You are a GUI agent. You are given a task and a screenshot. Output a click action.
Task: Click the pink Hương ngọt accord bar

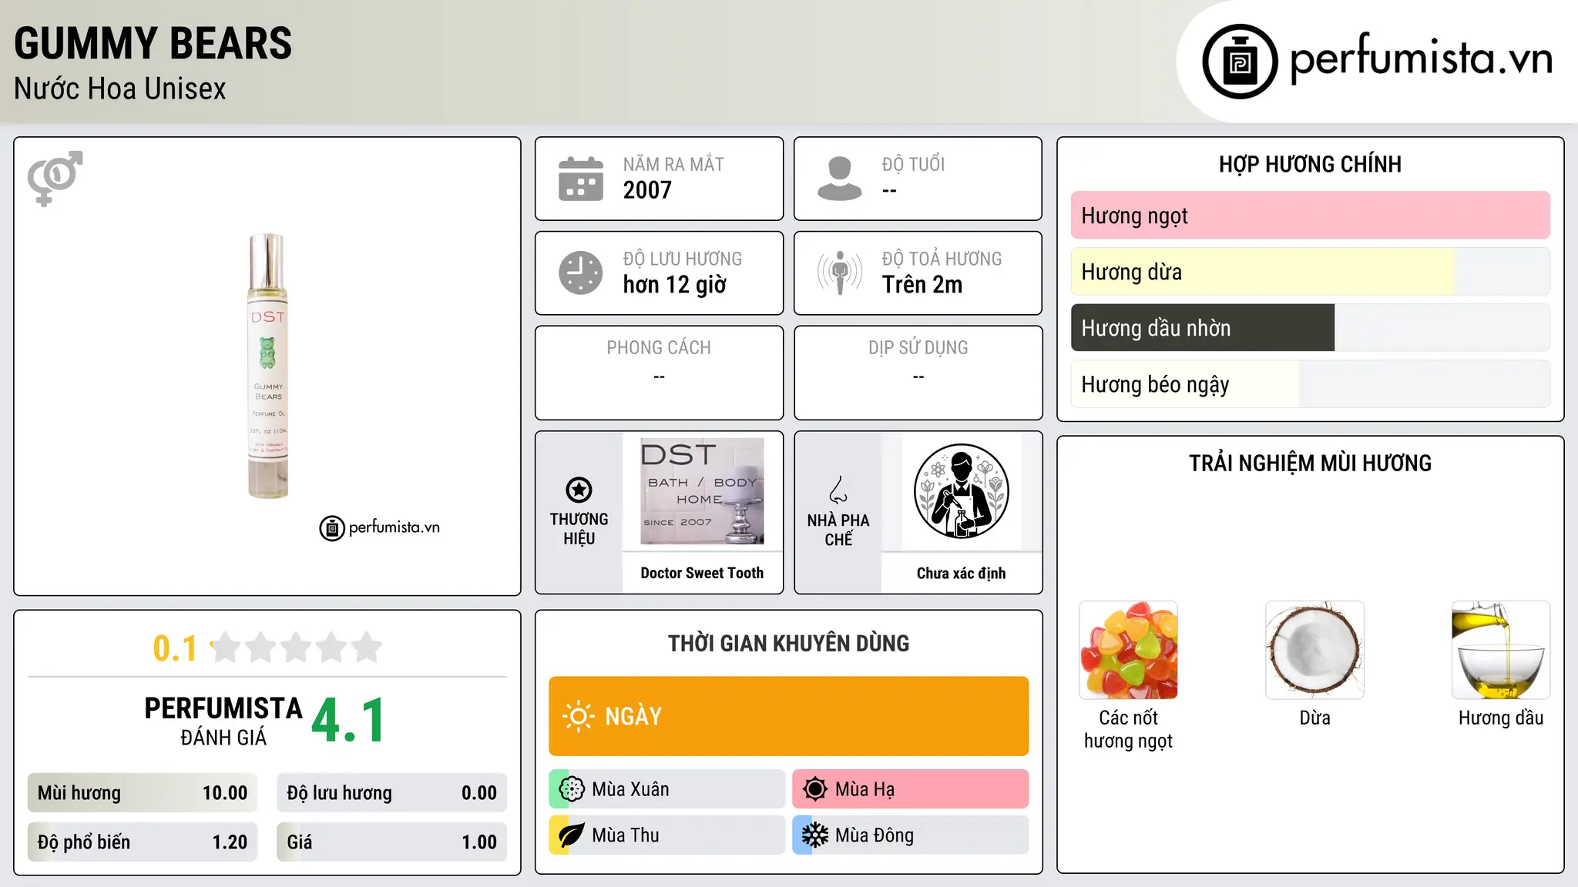[x=1310, y=216]
